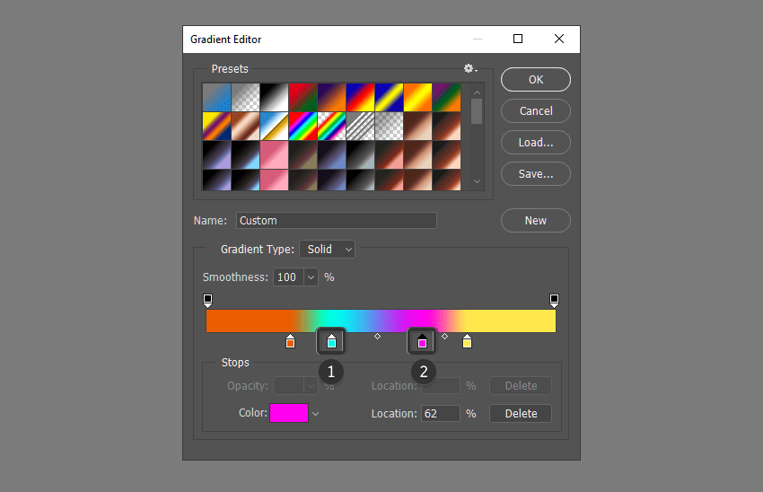This screenshot has width=763, height=492.
Task: Select the violet-to-orange gradient preset
Action: (332, 97)
